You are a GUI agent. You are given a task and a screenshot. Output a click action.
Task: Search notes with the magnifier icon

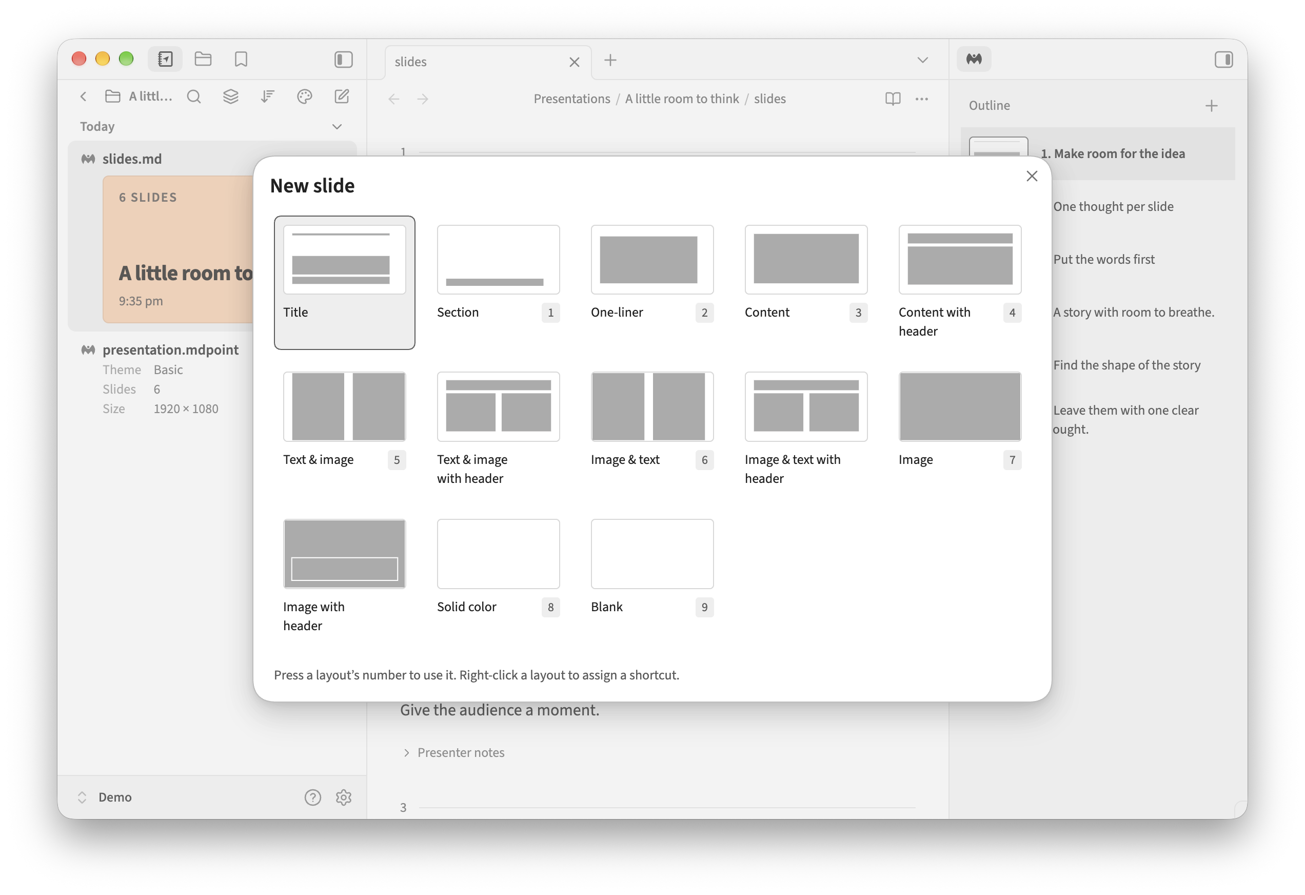point(194,96)
